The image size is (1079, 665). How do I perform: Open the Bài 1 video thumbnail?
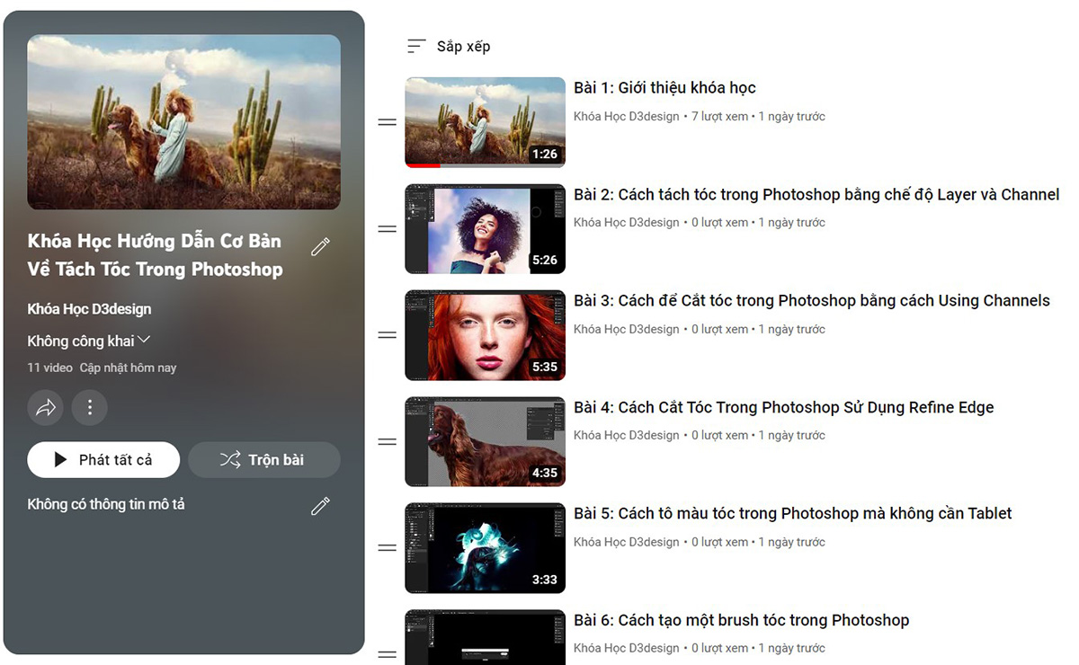pyautogui.click(x=486, y=122)
